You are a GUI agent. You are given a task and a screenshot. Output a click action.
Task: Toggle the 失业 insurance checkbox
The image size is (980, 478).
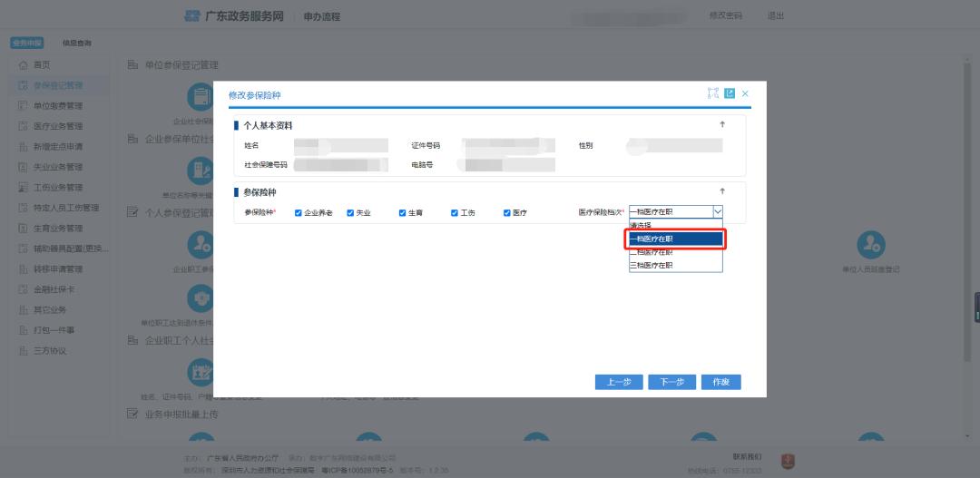tap(350, 212)
